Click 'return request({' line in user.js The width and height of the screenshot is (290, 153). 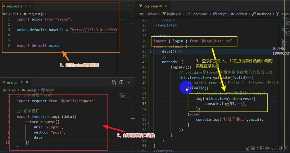pos(42,122)
